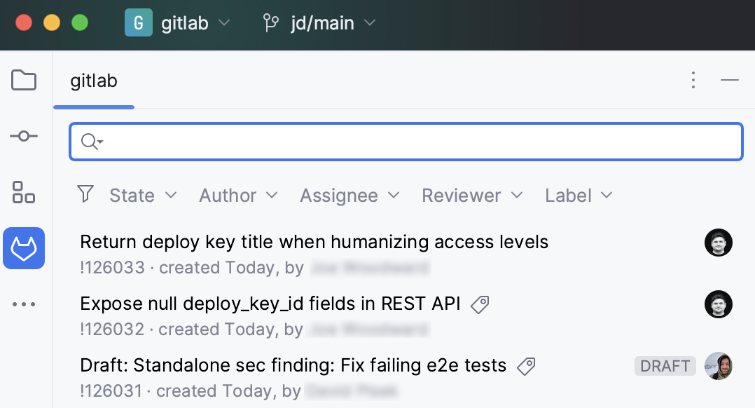Image resolution: width=755 pixels, height=408 pixels.
Task: Open the Assignee filter dropdown
Action: click(x=349, y=196)
